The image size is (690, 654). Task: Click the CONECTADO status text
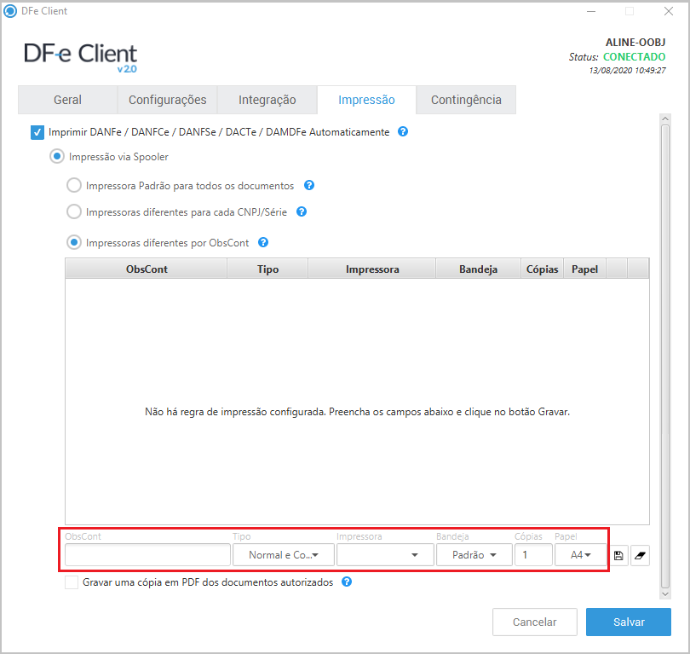pos(634,57)
